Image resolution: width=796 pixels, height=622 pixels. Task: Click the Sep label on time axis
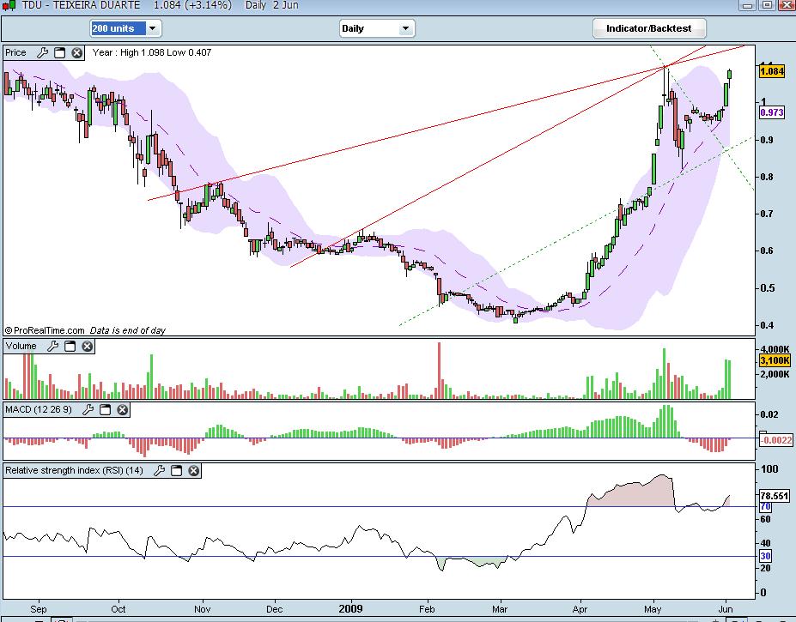click(39, 609)
